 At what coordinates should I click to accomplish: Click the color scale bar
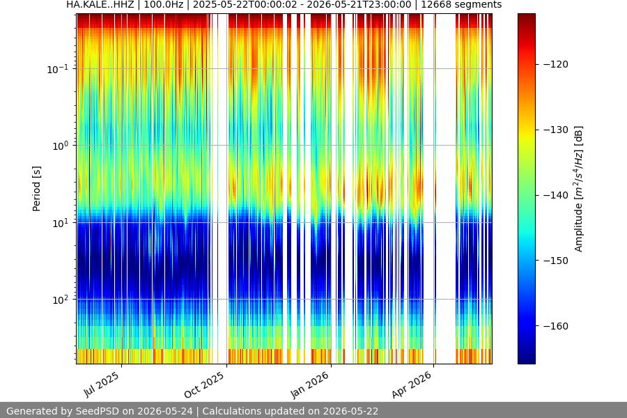(x=526, y=189)
